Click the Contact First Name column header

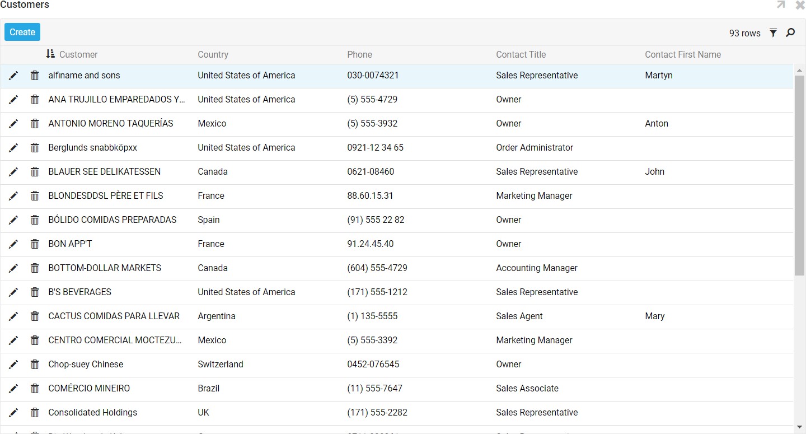(682, 54)
